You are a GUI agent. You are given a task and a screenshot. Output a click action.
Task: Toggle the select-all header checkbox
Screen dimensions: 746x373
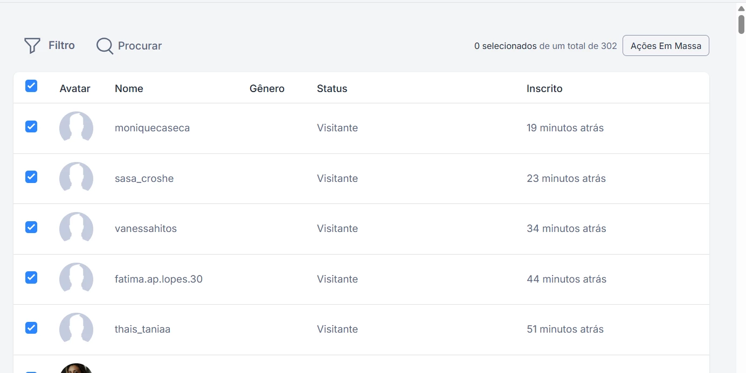(x=31, y=86)
